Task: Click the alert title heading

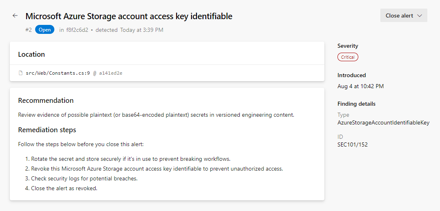Action: 129,16
